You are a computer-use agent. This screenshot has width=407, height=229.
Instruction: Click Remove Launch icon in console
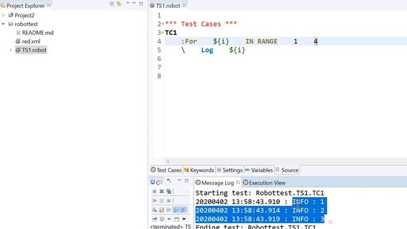tap(162, 191)
